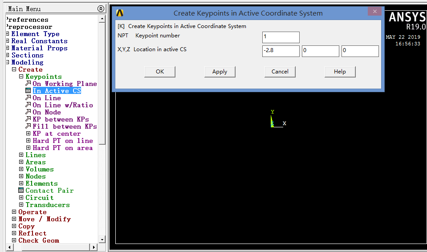Click the Z location input field
This screenshot has width=427, height=252.
360,51
